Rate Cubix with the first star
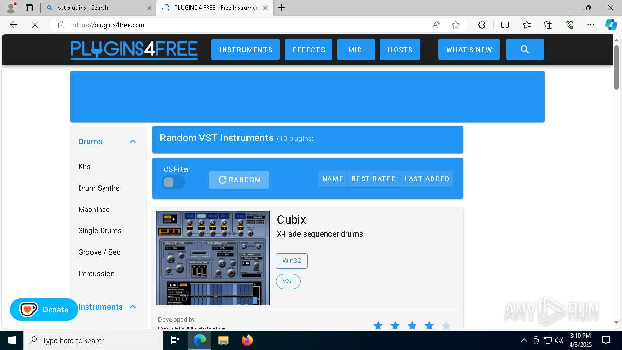 click(378, 325)
